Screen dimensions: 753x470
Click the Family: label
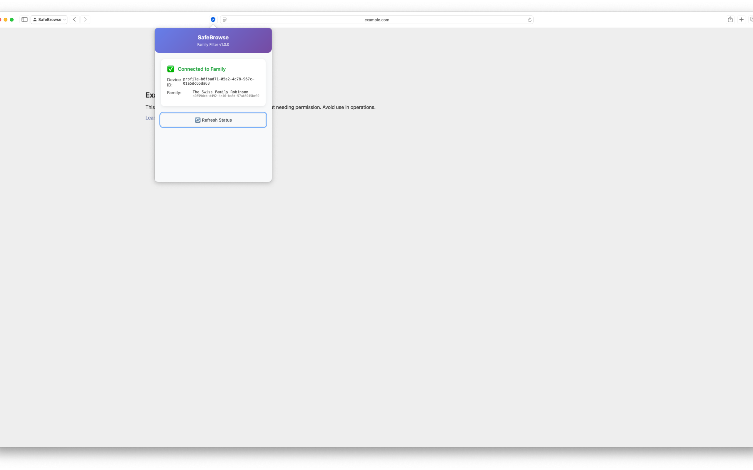(174, 93)
